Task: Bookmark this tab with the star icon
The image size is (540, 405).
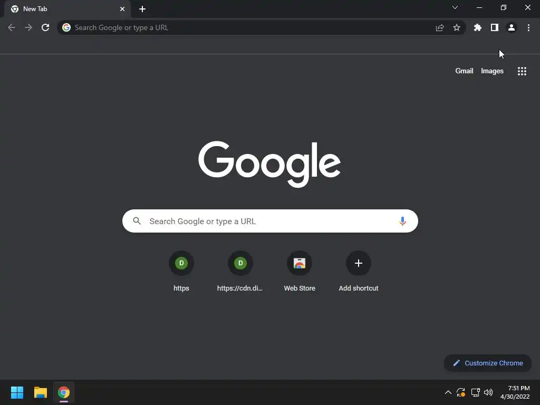Action: coord(457,27)
